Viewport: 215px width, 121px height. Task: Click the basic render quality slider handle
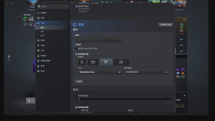tap(79, 99)
